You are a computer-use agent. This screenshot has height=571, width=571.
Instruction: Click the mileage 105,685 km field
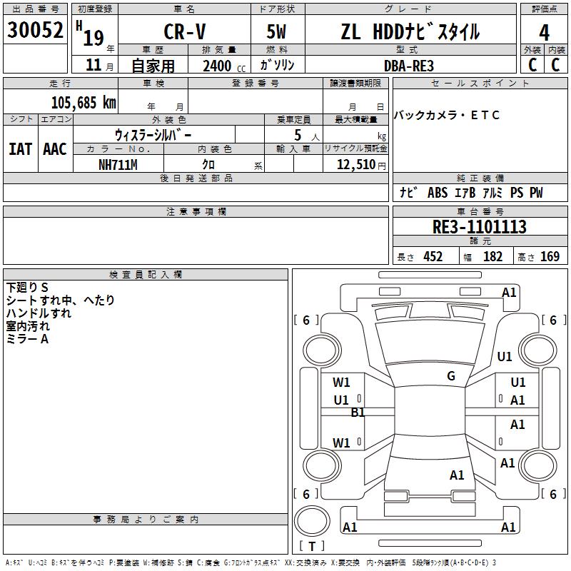coord(61,101)
